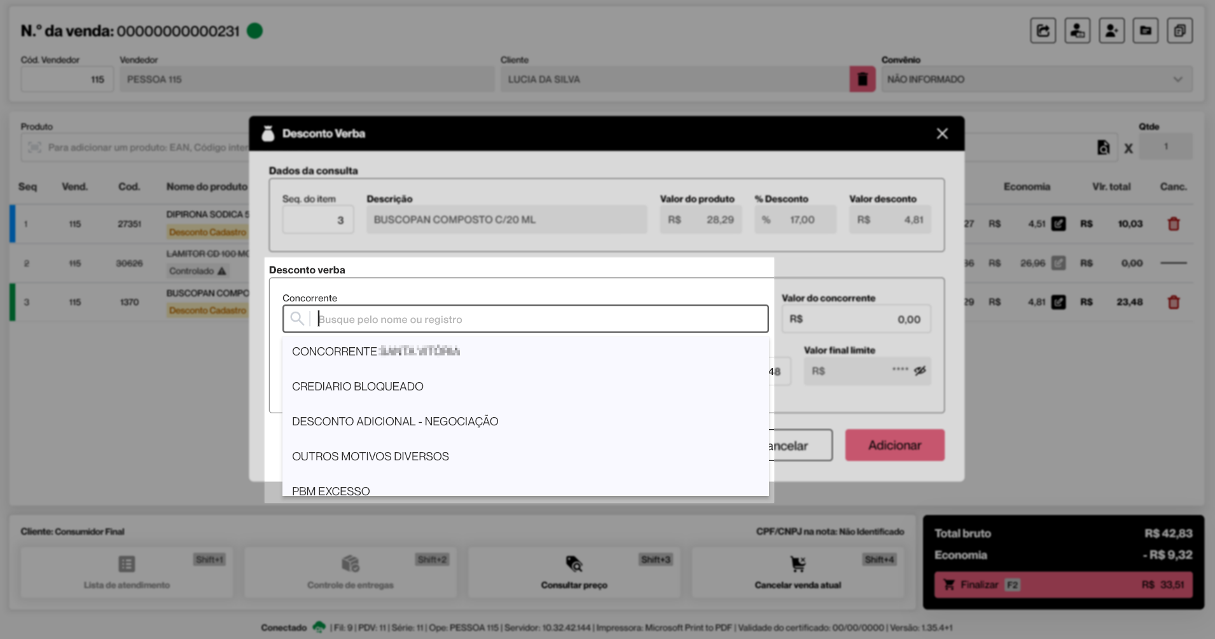Viewport: 1215px width, 639px height.
Task: Choose DESCONTO ADICIONAL - NEGOCIAÇÃO option
Action: pos(394,422)
